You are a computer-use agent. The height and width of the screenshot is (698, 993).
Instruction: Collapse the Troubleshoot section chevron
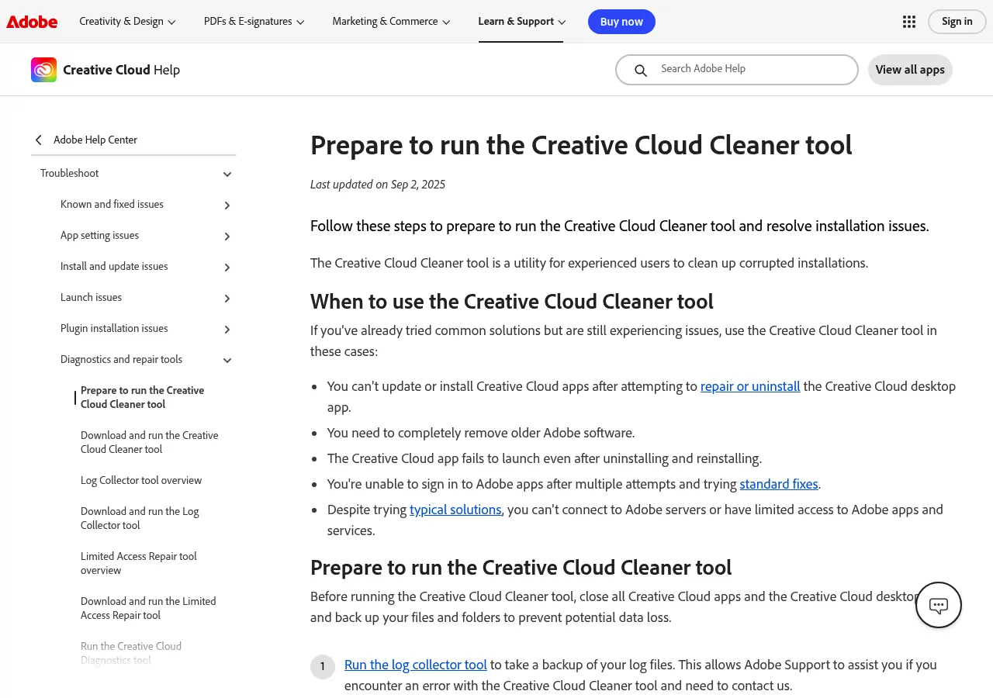pos(227,174)
